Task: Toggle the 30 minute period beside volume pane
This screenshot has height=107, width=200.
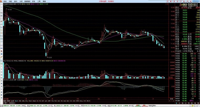Action: tap(2, 75)
